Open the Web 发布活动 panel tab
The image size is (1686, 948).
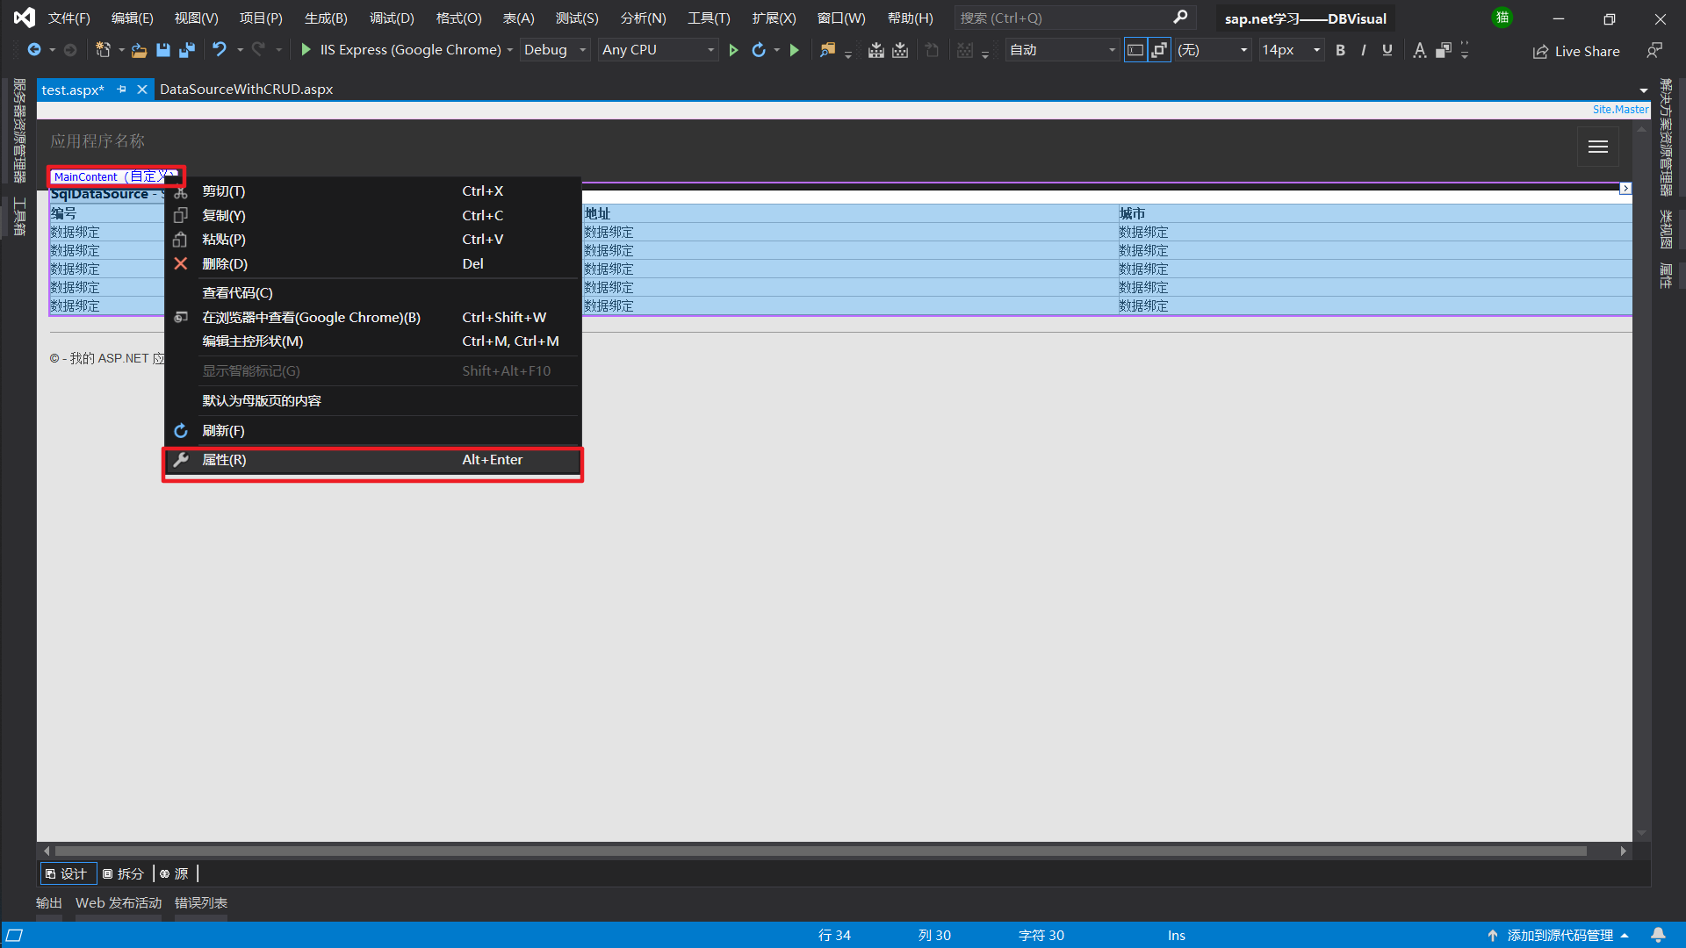tap(119, 903)
